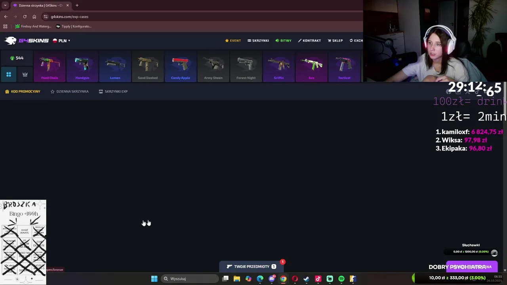Open the bookmarks apps grid
The image size is (507, 285).
[x=5, y=26]
